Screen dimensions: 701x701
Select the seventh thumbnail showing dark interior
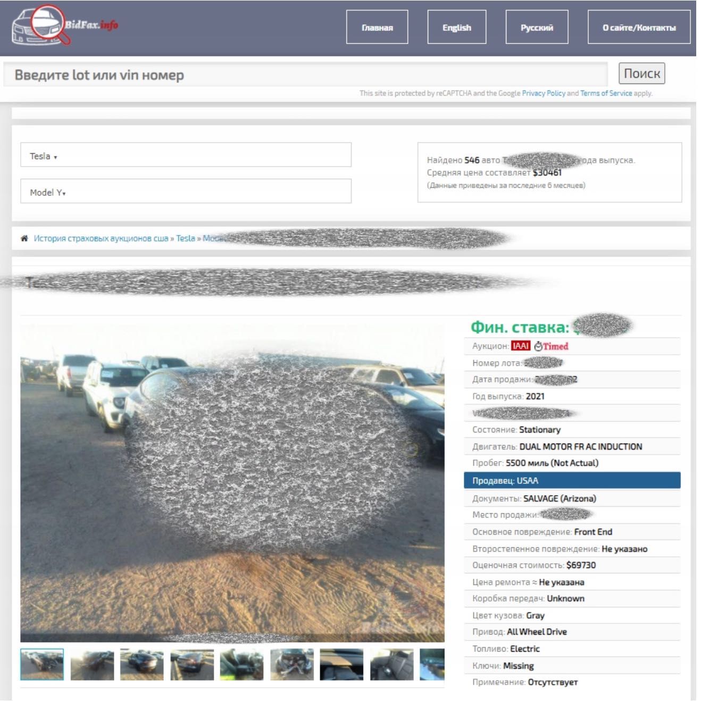(342, 664)
